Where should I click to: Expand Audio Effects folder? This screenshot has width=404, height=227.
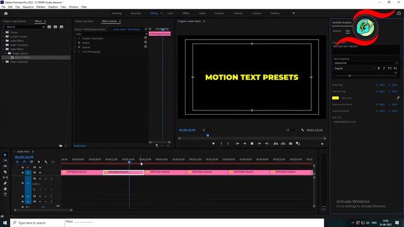(3, 40)
